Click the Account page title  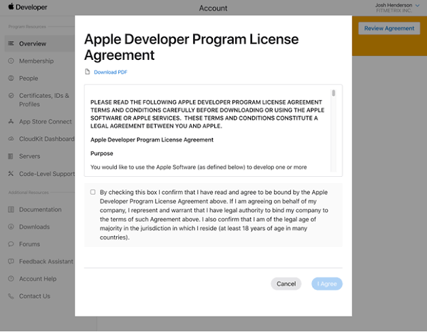(213, 8)
